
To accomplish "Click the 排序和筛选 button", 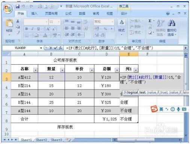I will (160, 28).
